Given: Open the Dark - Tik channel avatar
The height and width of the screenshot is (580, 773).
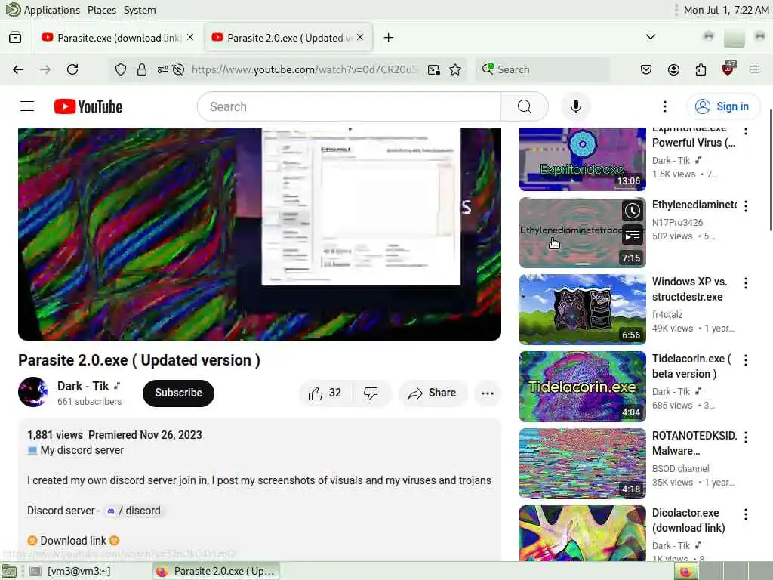Looking at the screenshot, I should 33,392.
